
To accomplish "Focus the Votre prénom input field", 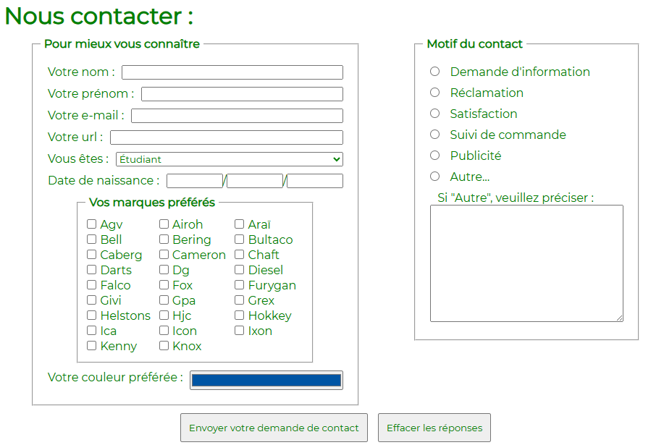I will coord(242,94).
